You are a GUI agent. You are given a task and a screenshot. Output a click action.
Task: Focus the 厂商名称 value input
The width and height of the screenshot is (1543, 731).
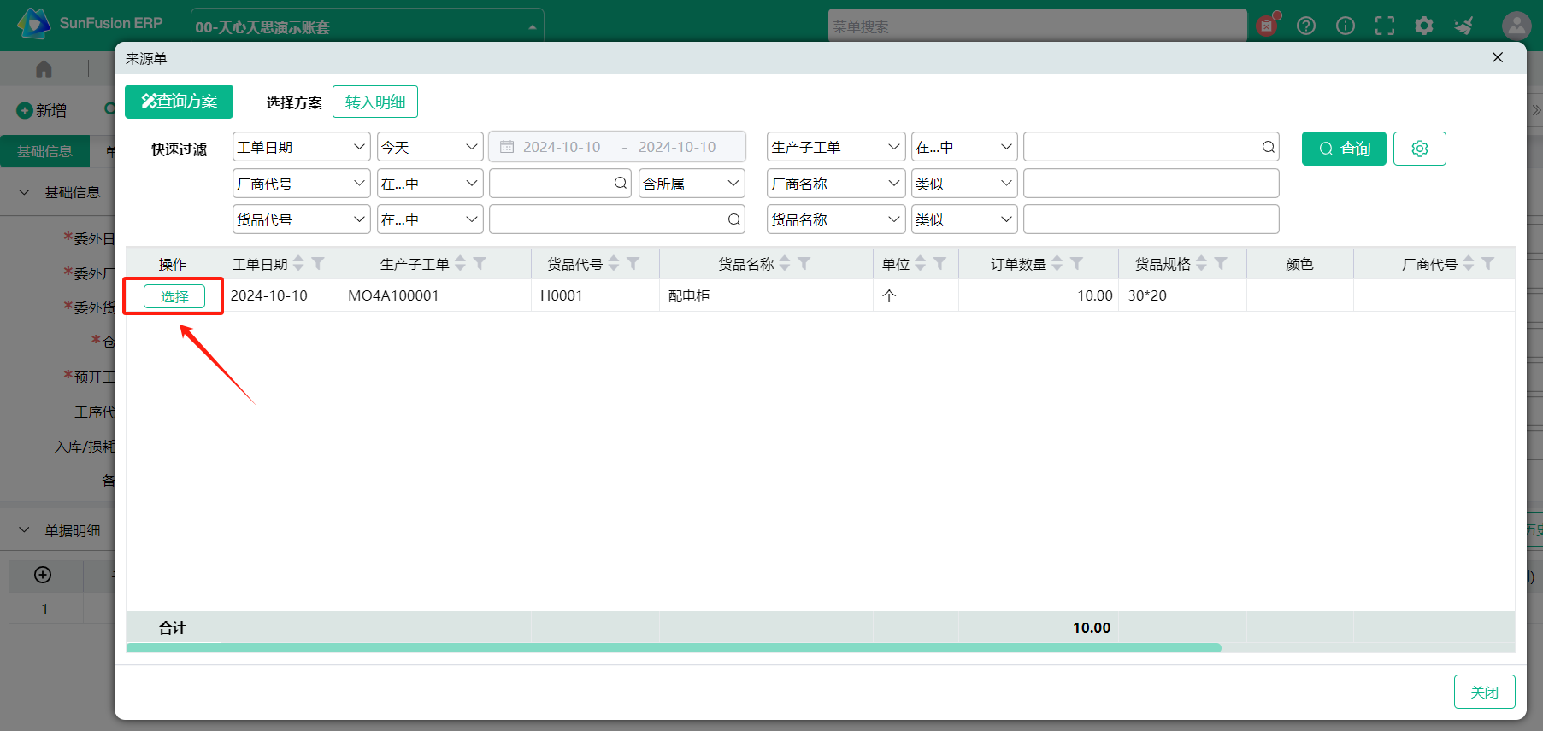(x=1151, y=184)
